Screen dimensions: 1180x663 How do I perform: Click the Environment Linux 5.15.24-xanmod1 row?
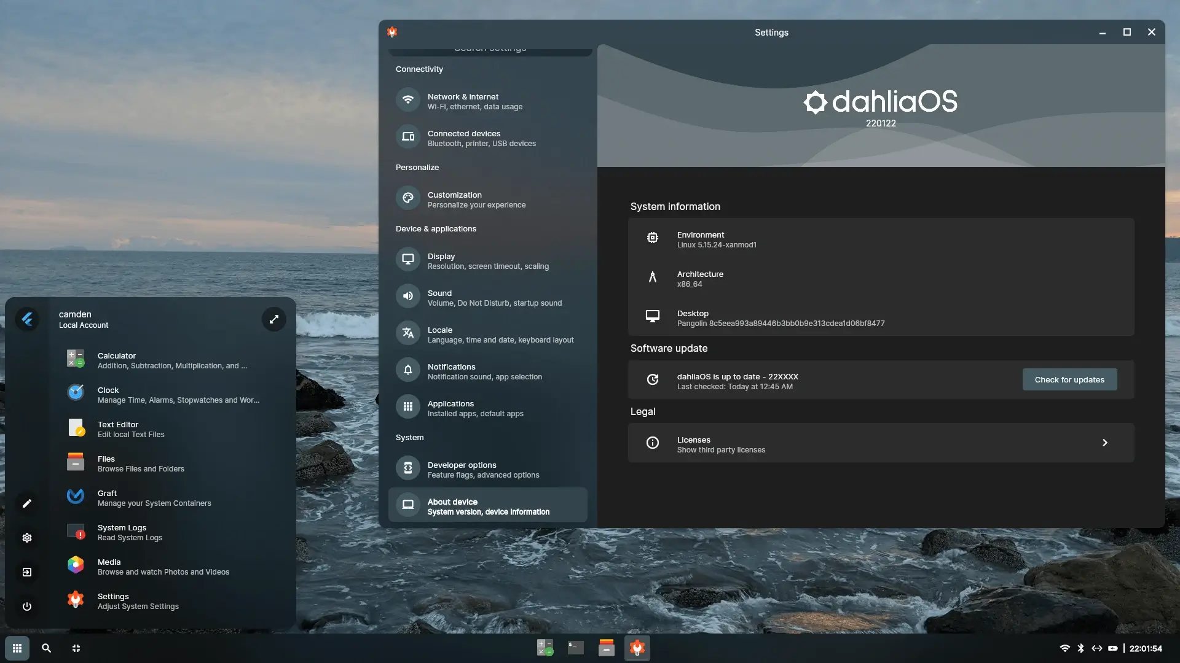pyautogui.click(x=881, y=238)
